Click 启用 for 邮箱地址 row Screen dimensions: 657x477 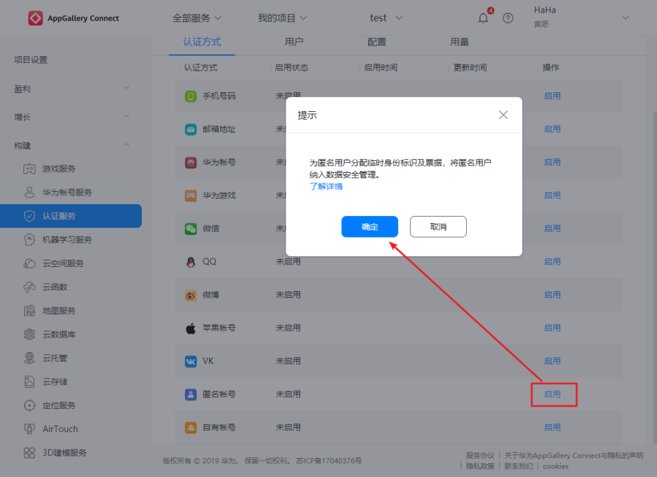(x=552, y=129)
